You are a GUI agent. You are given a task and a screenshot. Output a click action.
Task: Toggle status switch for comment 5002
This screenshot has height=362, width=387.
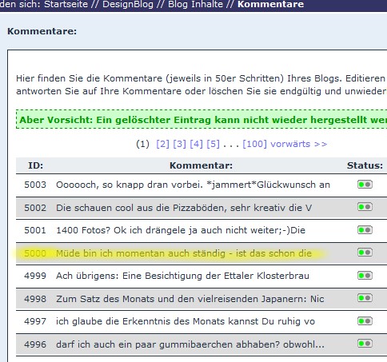coord(365,207)
